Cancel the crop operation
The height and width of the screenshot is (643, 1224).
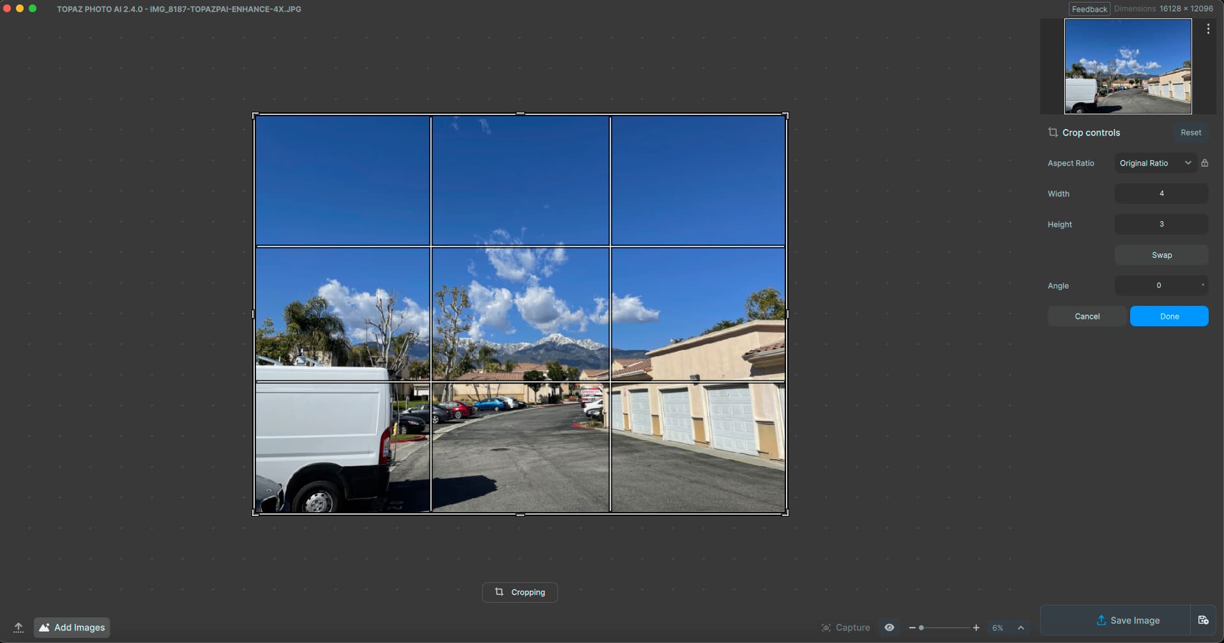click(1087, 316)
